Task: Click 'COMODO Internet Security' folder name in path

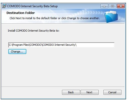Action: (x=59, y=45)
